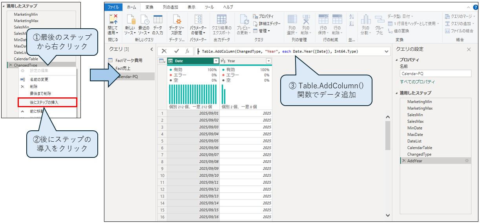Click the fx function icon in formula bar
Image resolution: width=480 pixels, height=223 pixels.
(x=187, y=51)
